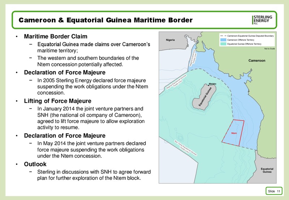Click the mainland 'Equatorial Guinea' label at the map's lower right
This screenshot has height=200, width=289.
(x=267, y=170)
